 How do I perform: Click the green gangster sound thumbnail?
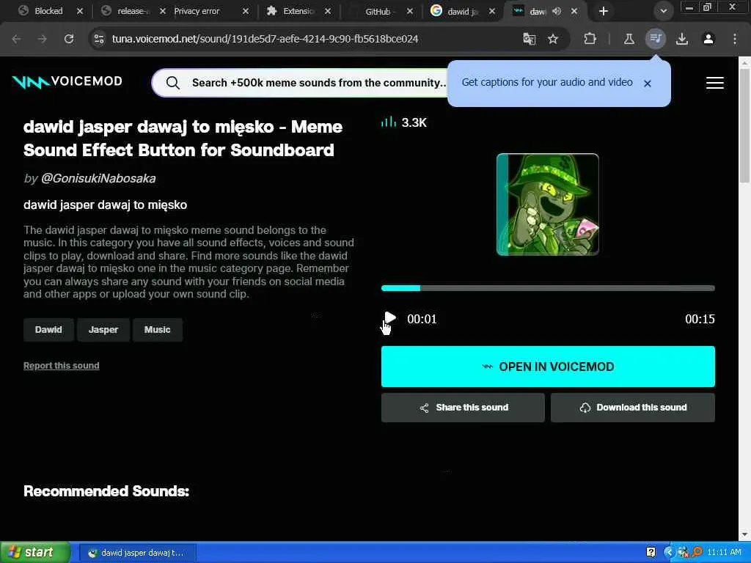547,205
